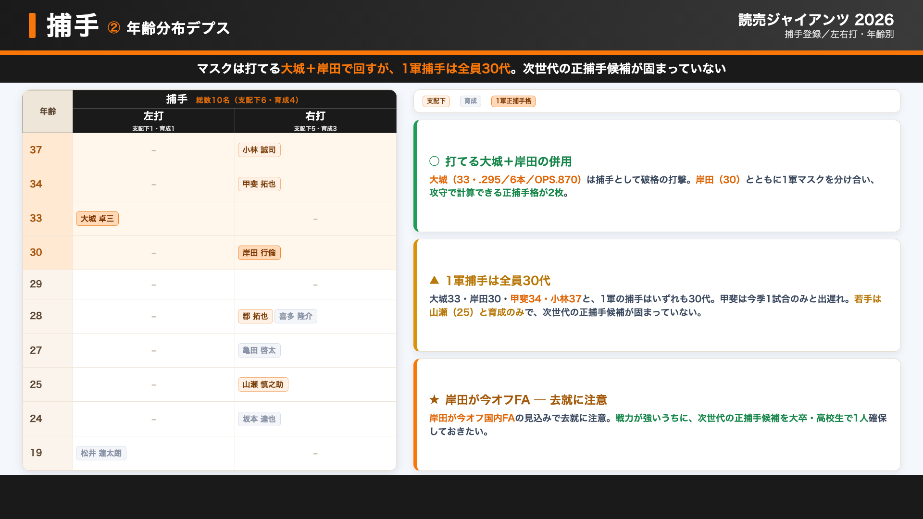Click the 支配下 legend tag

[x=436, y=101]
